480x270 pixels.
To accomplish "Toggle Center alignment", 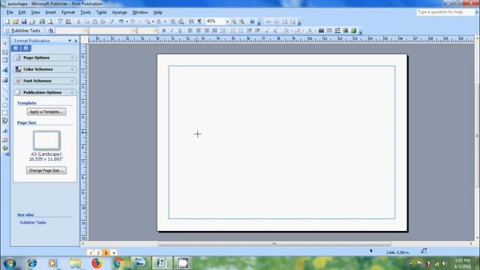I will tap(198, 31).
